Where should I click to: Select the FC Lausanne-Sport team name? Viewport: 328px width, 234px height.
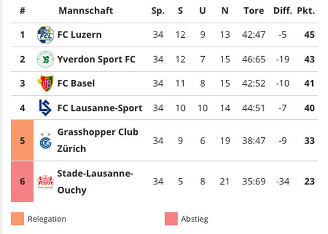100,108
